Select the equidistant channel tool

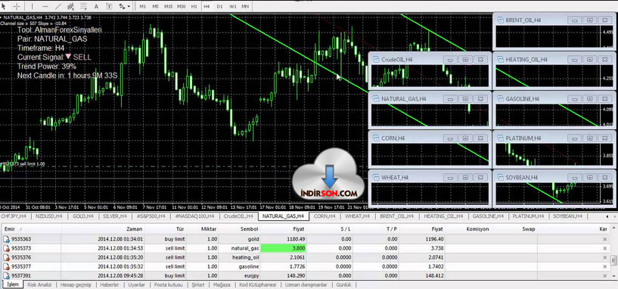click(x=70, y=6)
